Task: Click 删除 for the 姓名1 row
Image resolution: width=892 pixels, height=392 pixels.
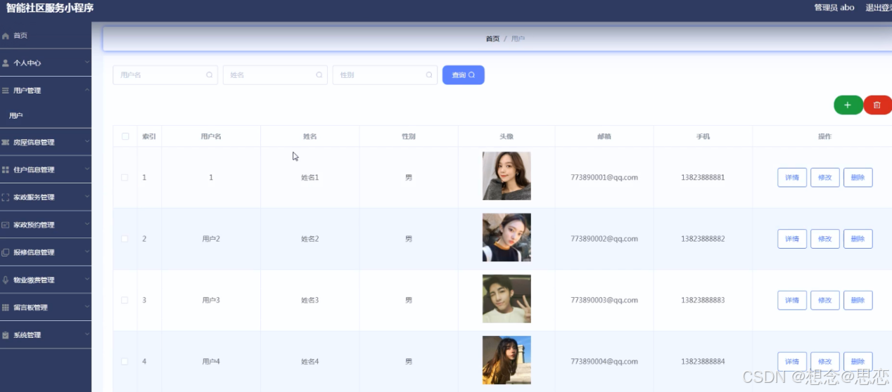Action: point(858,178)
